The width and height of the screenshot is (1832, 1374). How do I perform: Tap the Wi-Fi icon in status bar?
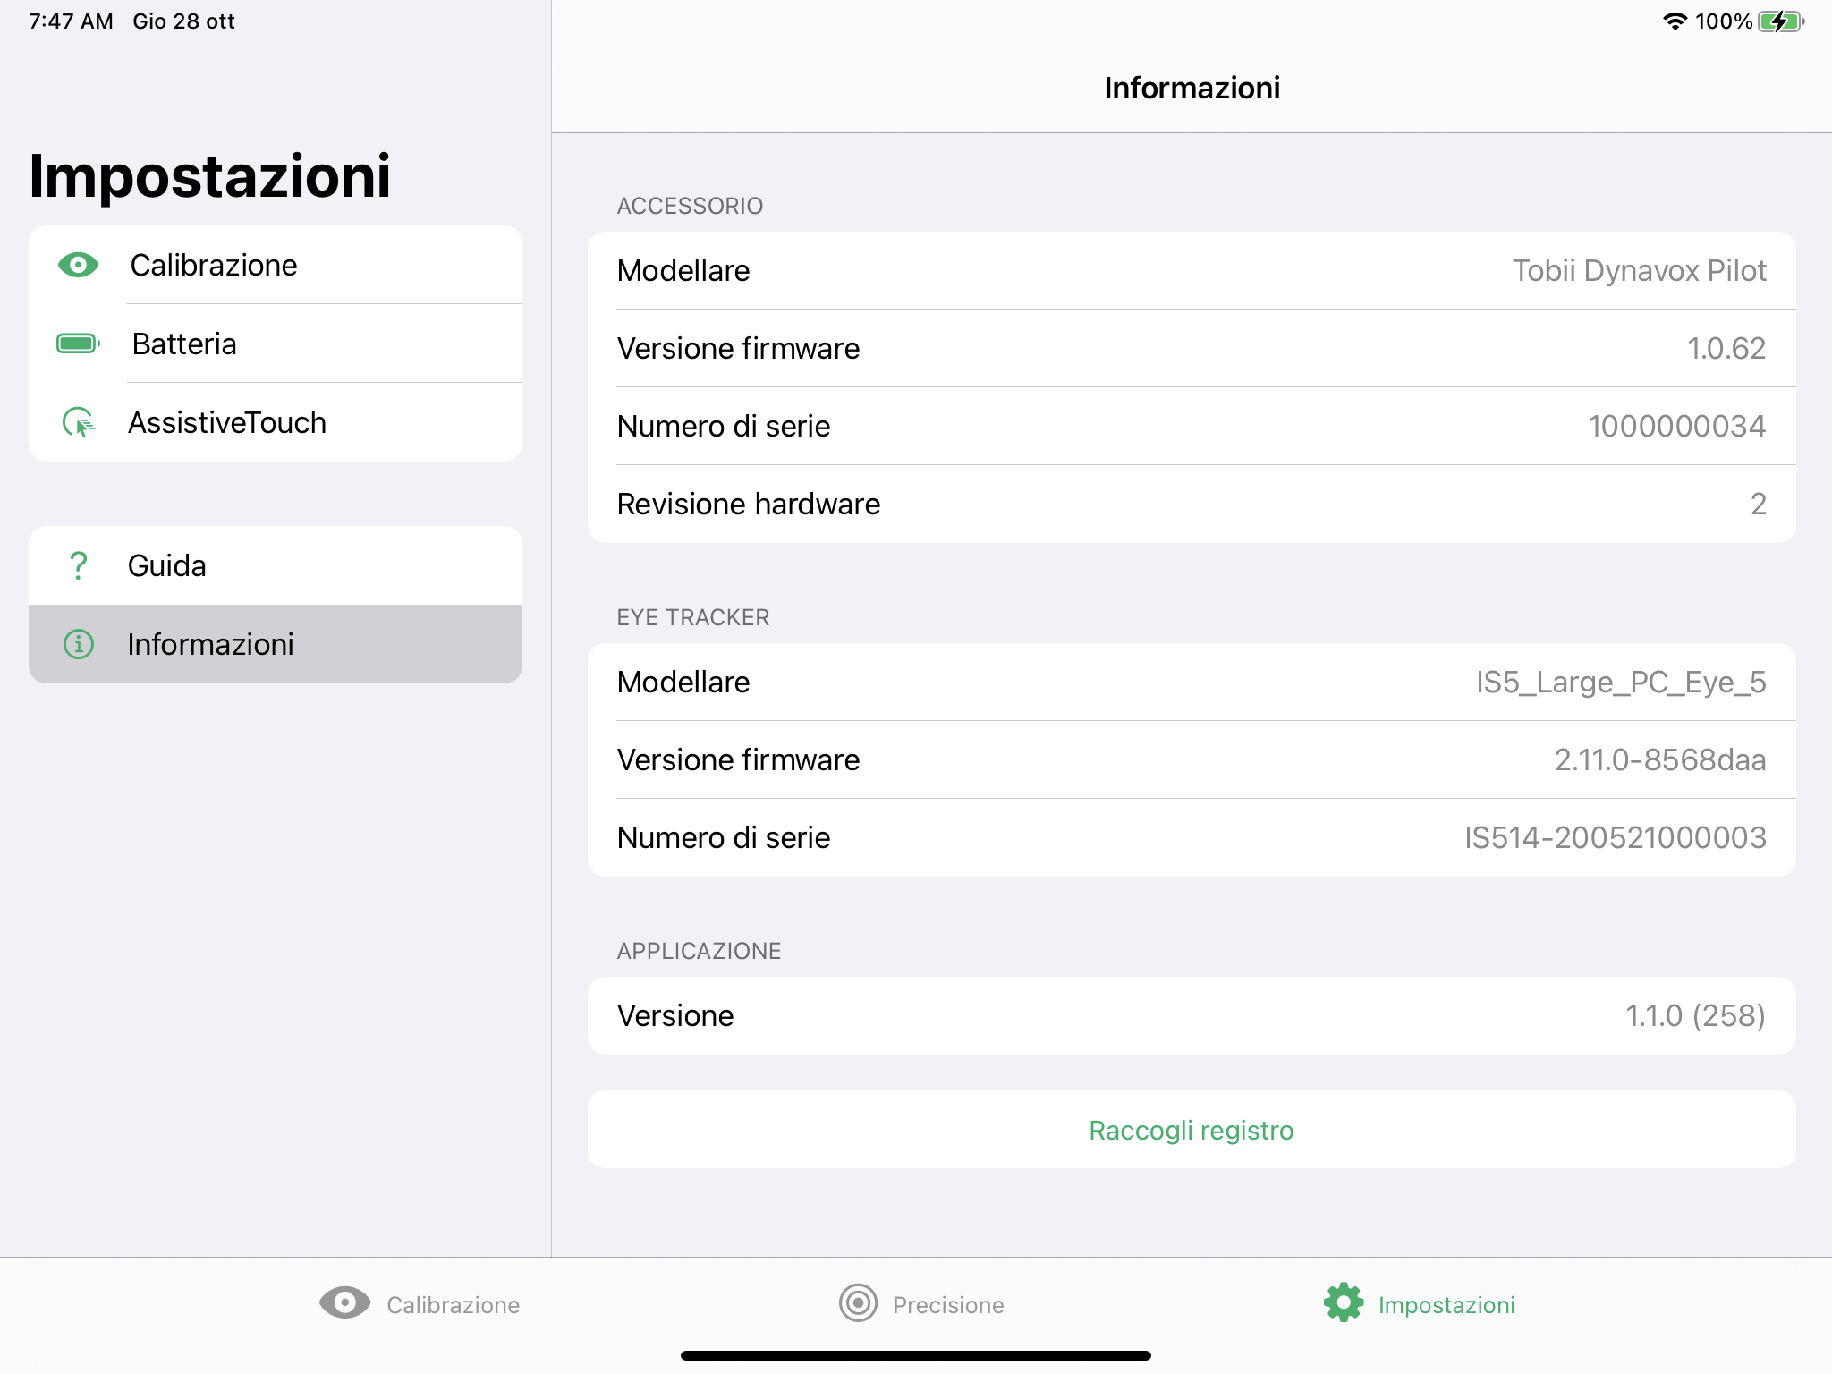coord(1675,21)
